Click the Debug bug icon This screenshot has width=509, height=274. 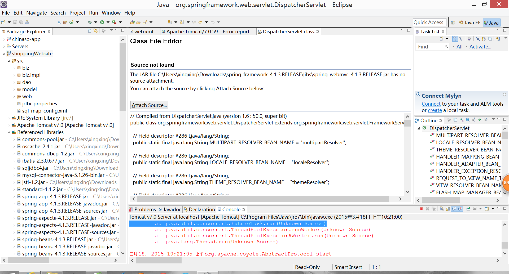[90, 22]
